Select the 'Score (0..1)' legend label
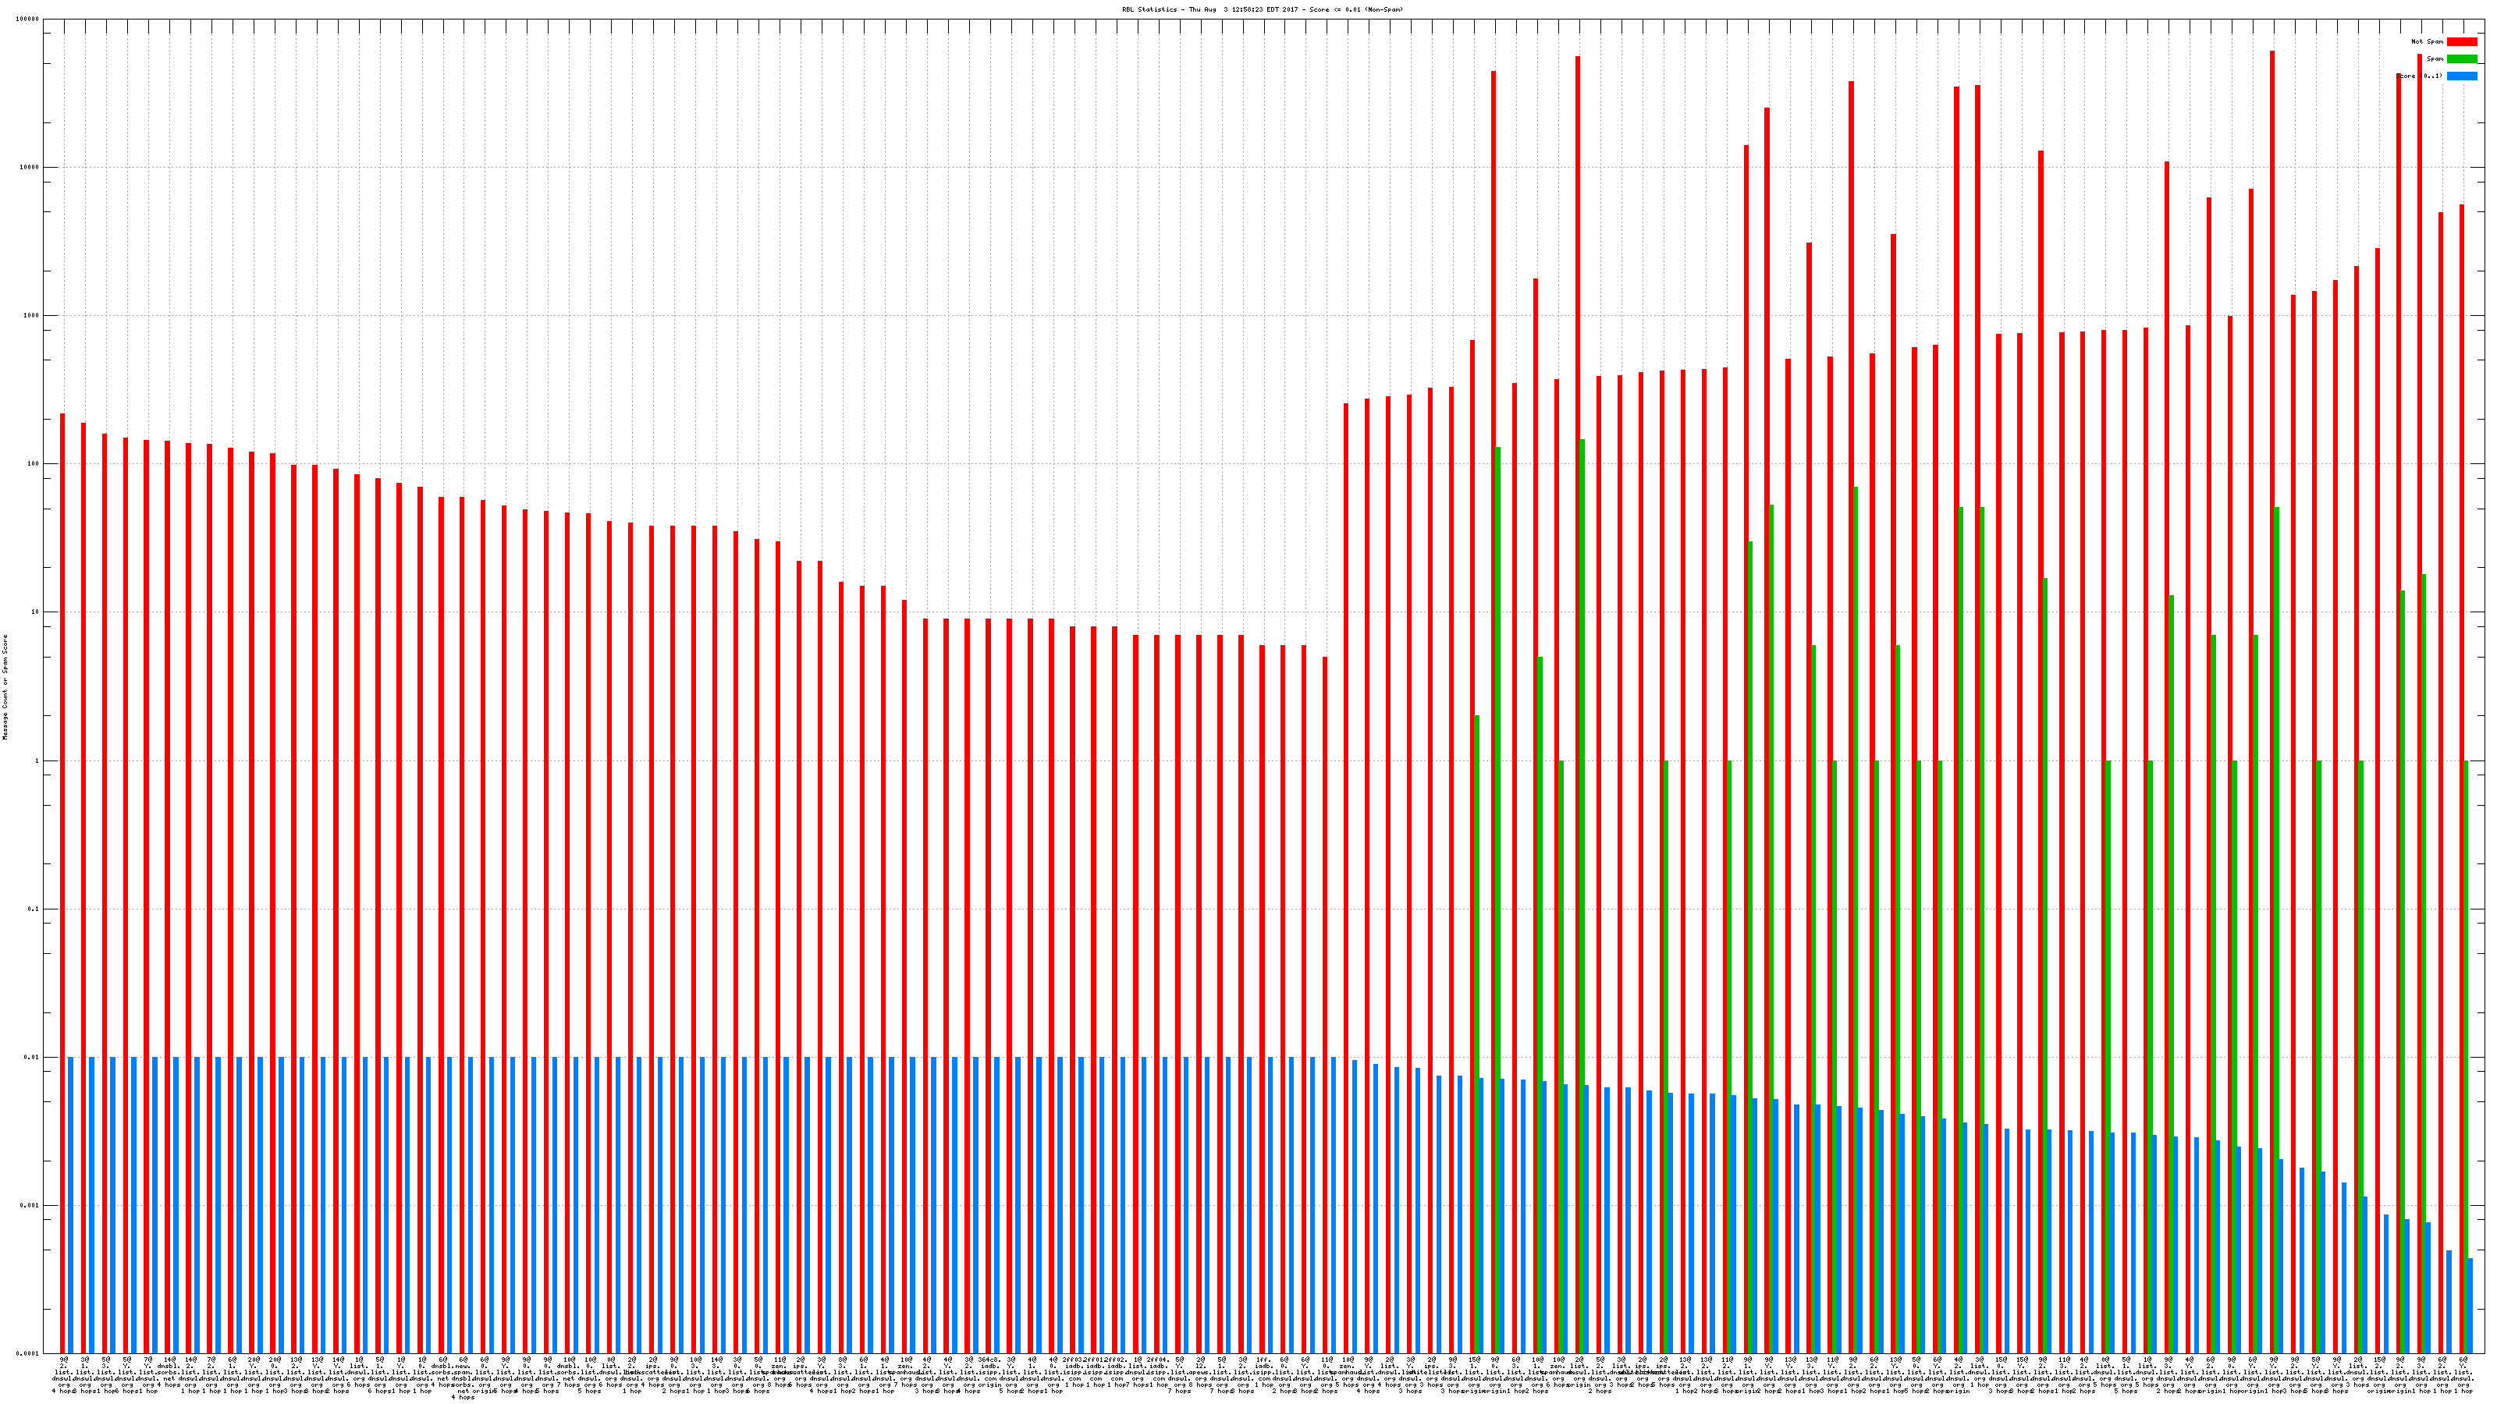 tap(2418, 76)
